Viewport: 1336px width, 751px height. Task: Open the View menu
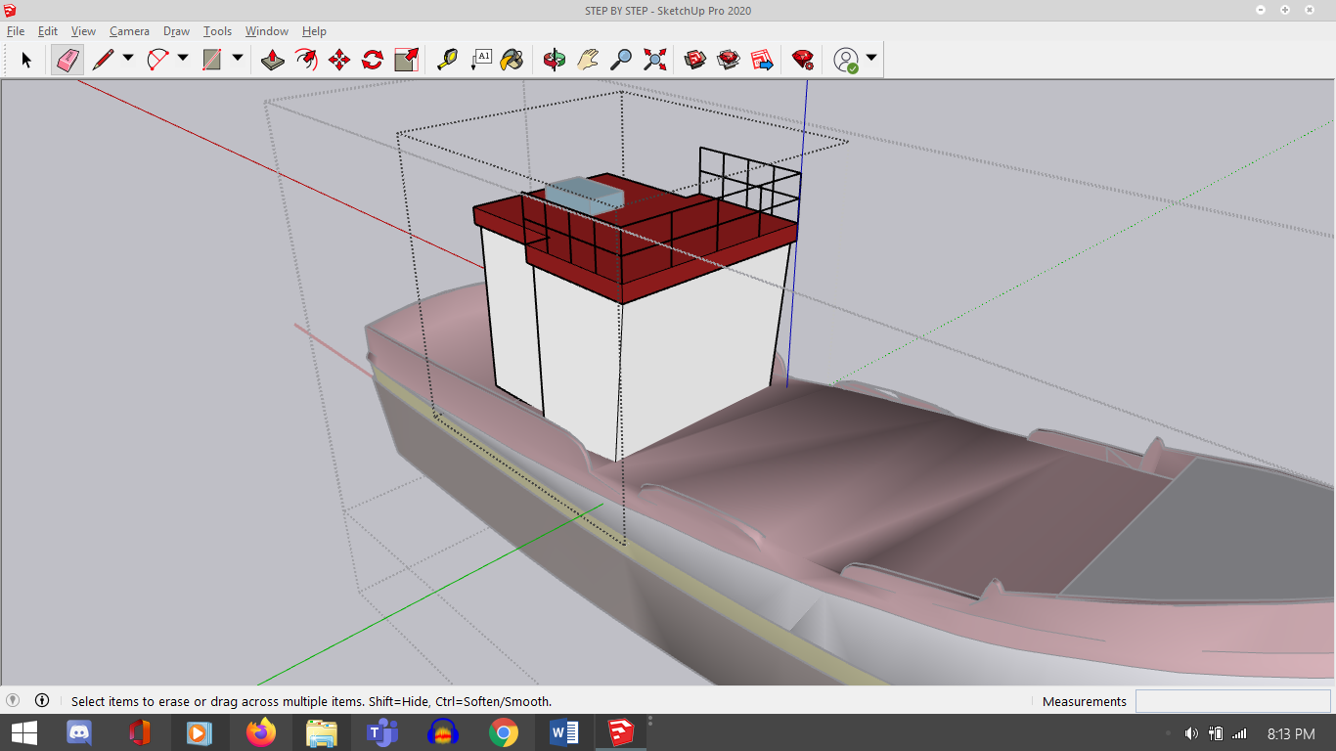point(83,31)
